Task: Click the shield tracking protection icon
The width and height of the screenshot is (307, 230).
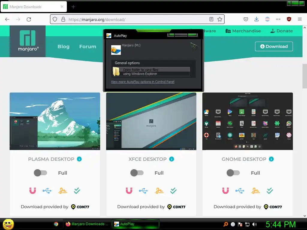Action: 55,19
